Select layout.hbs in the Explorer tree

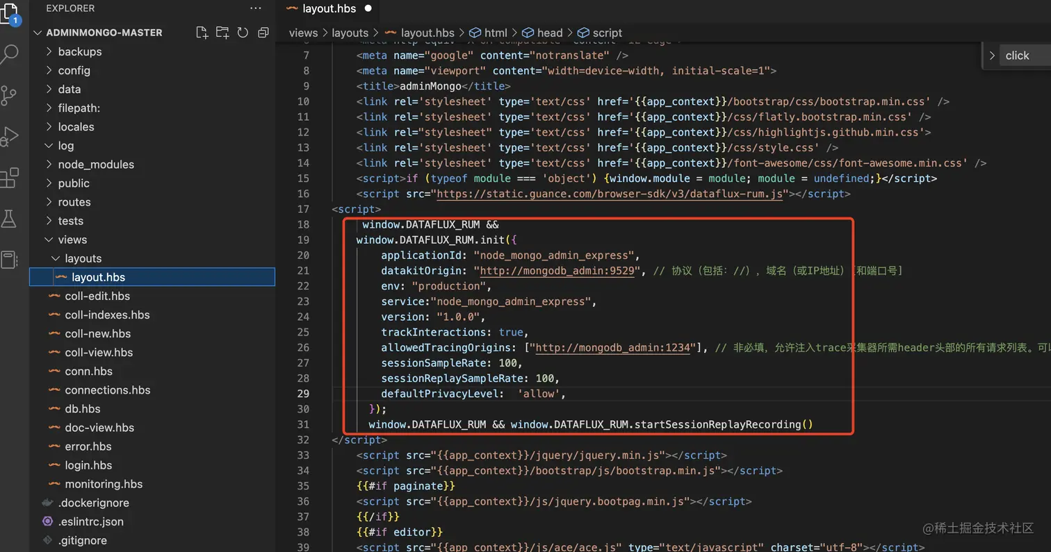pos(152,276)
